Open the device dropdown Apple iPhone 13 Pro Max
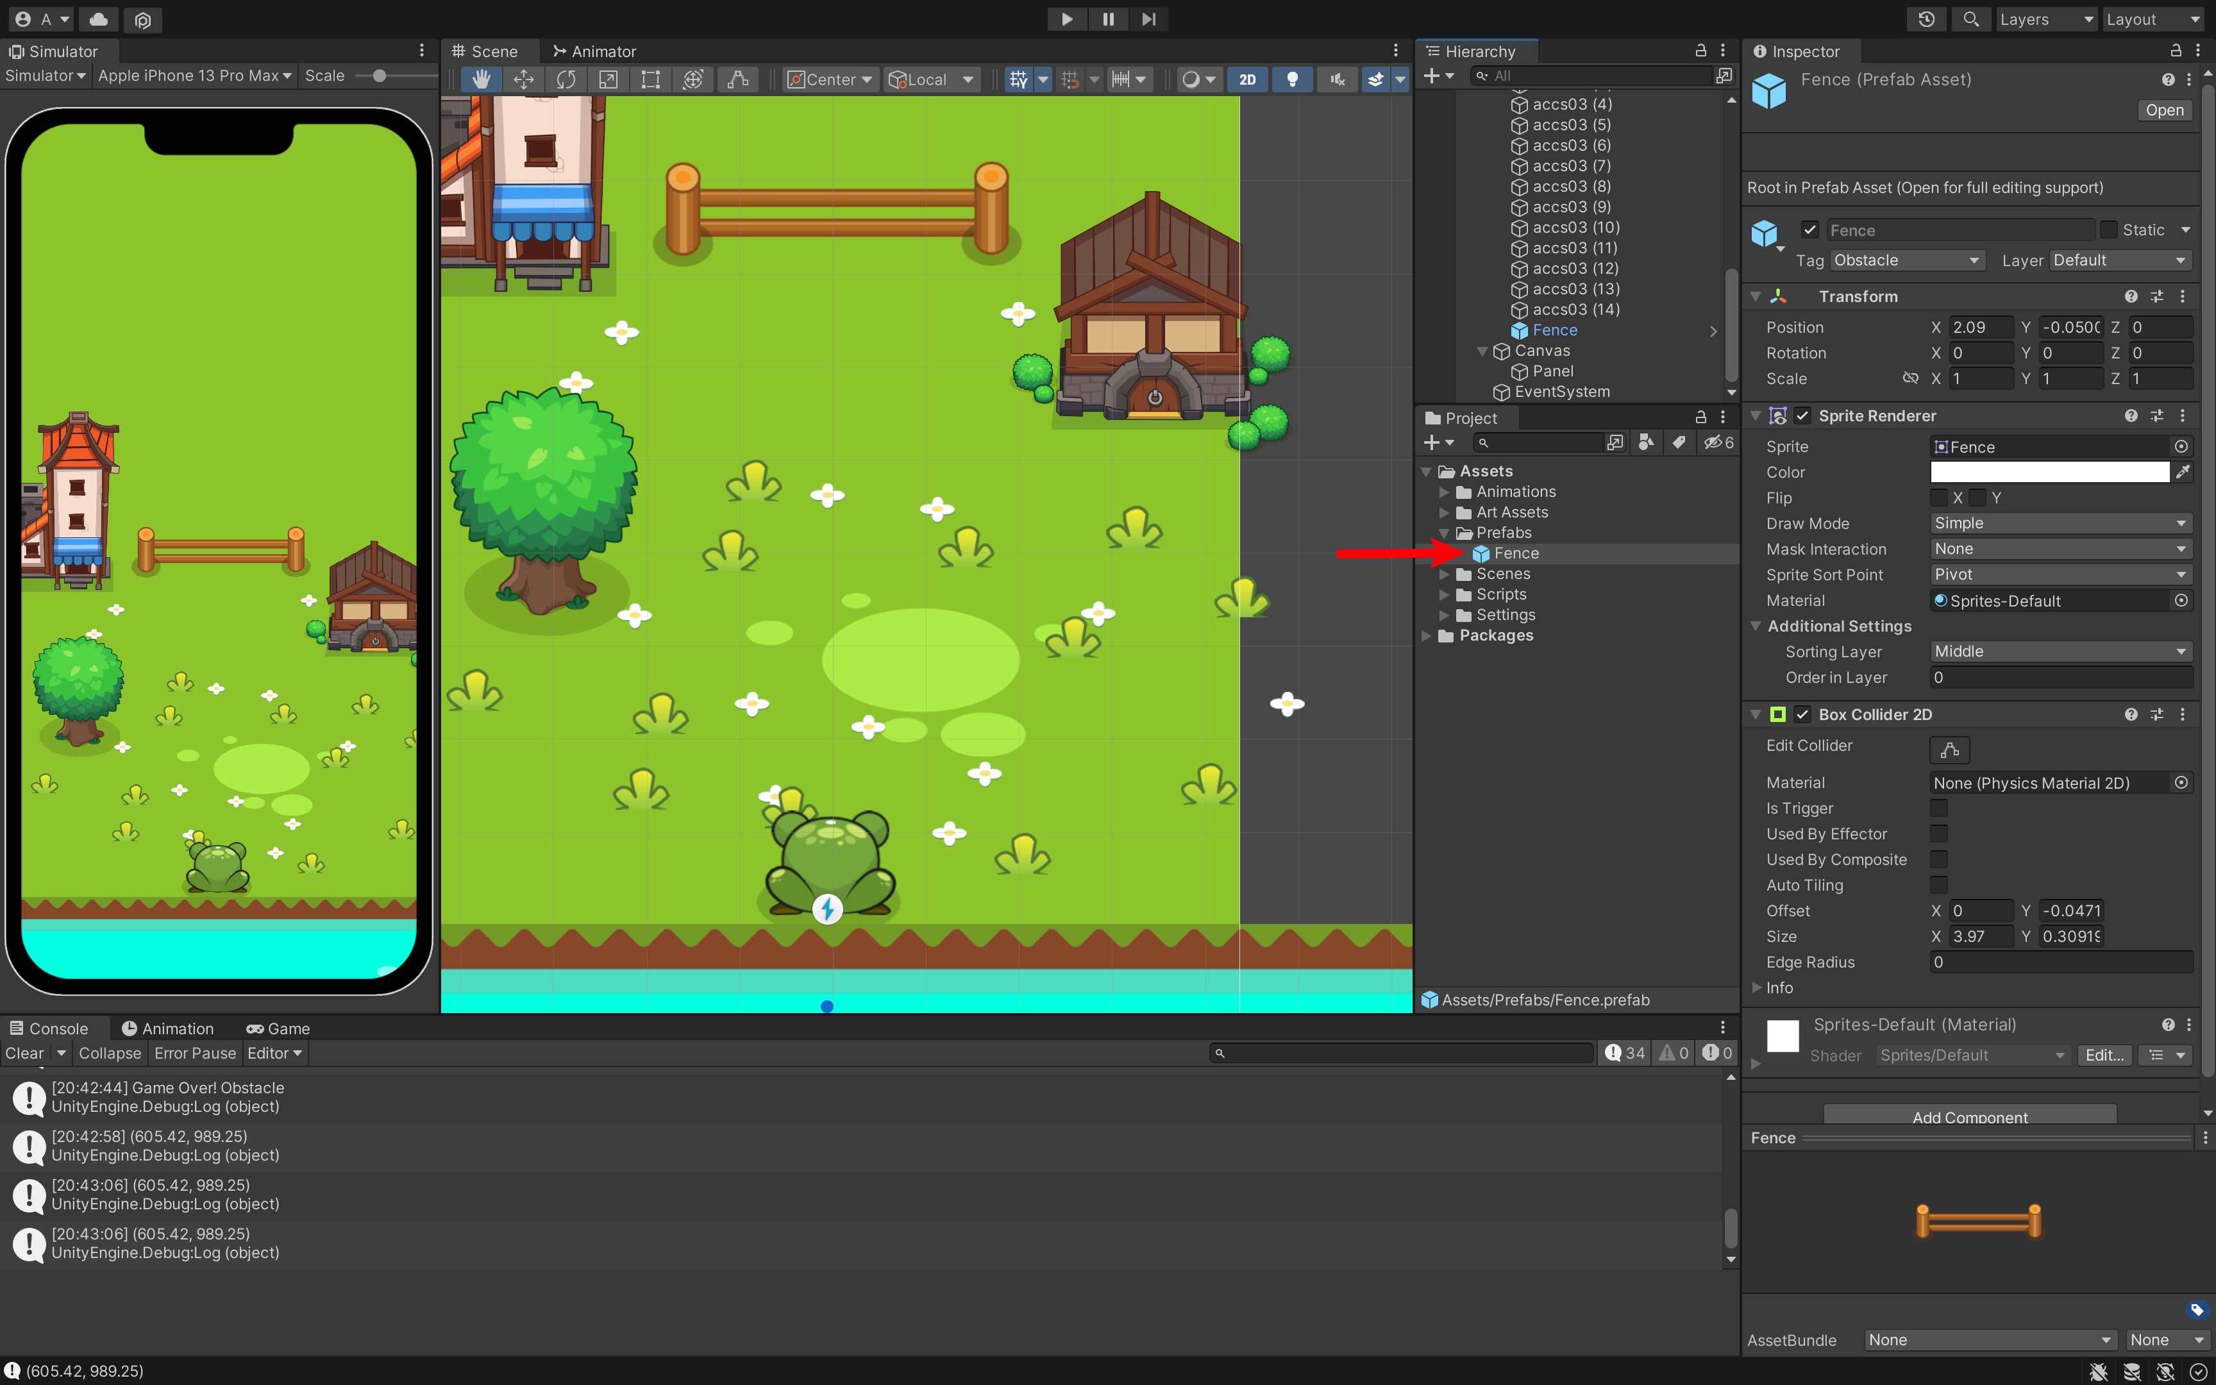The width and height of the screenshot is (2216, 1385). coord(194,76)
